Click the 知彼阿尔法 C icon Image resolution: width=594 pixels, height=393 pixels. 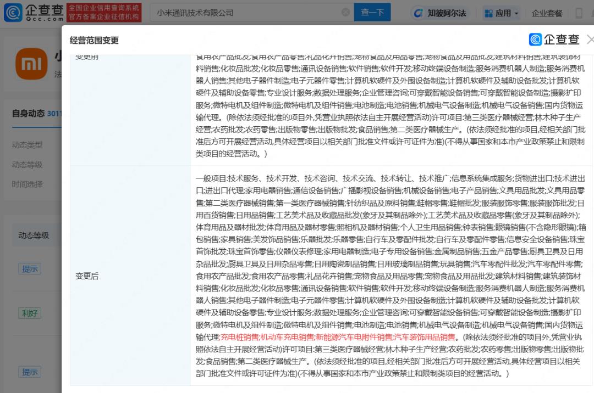point(418,13)
